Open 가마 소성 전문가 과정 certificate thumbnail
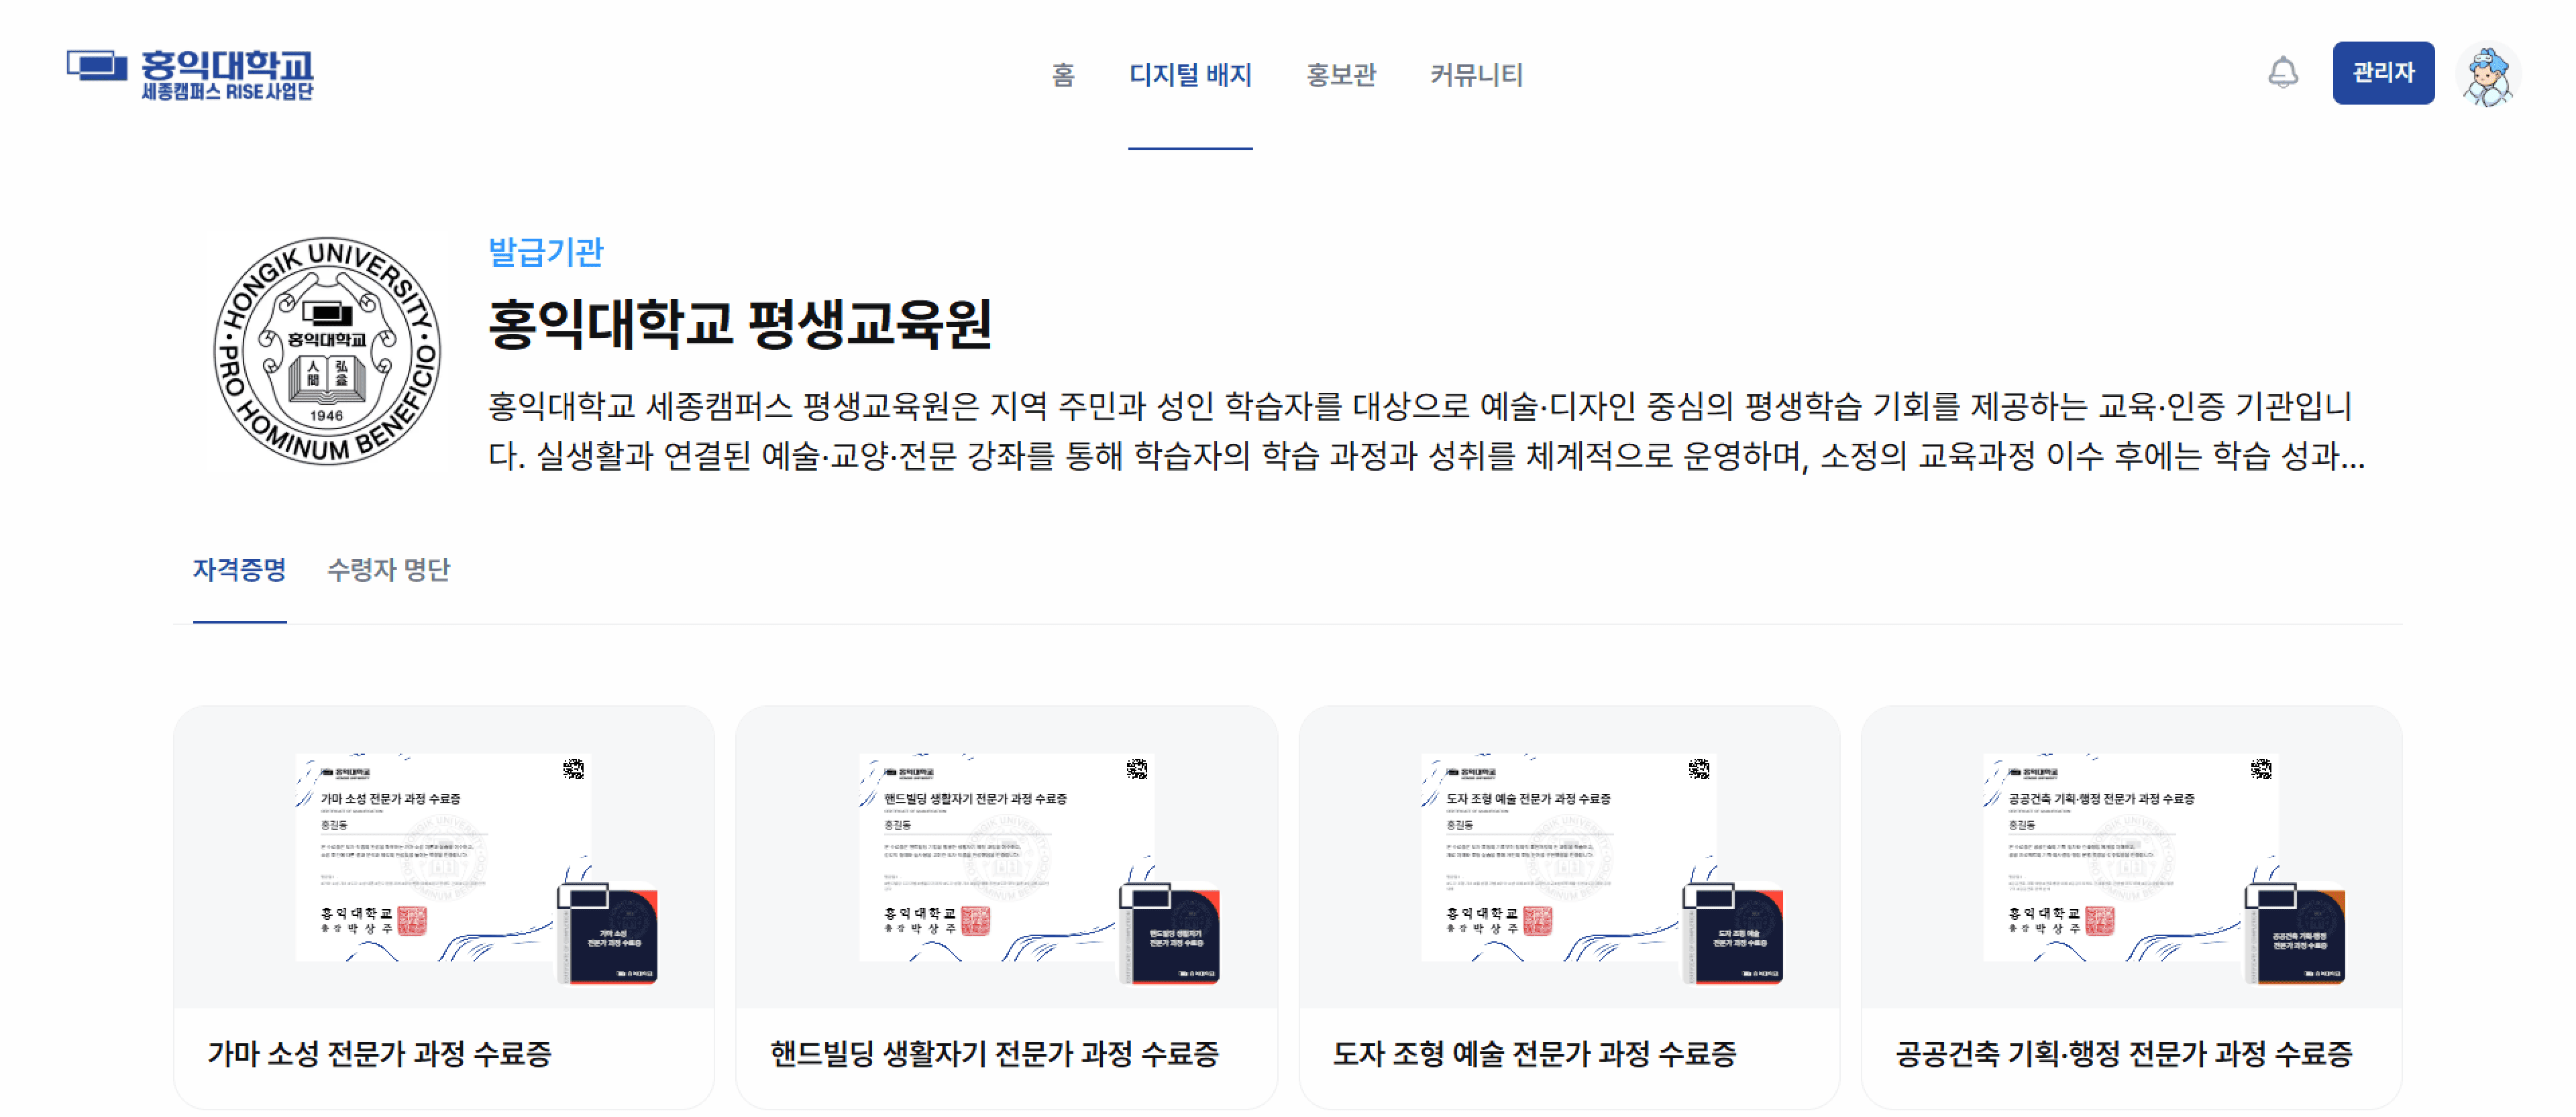Screen dimensions: 2576x1117 coord(444,858)
